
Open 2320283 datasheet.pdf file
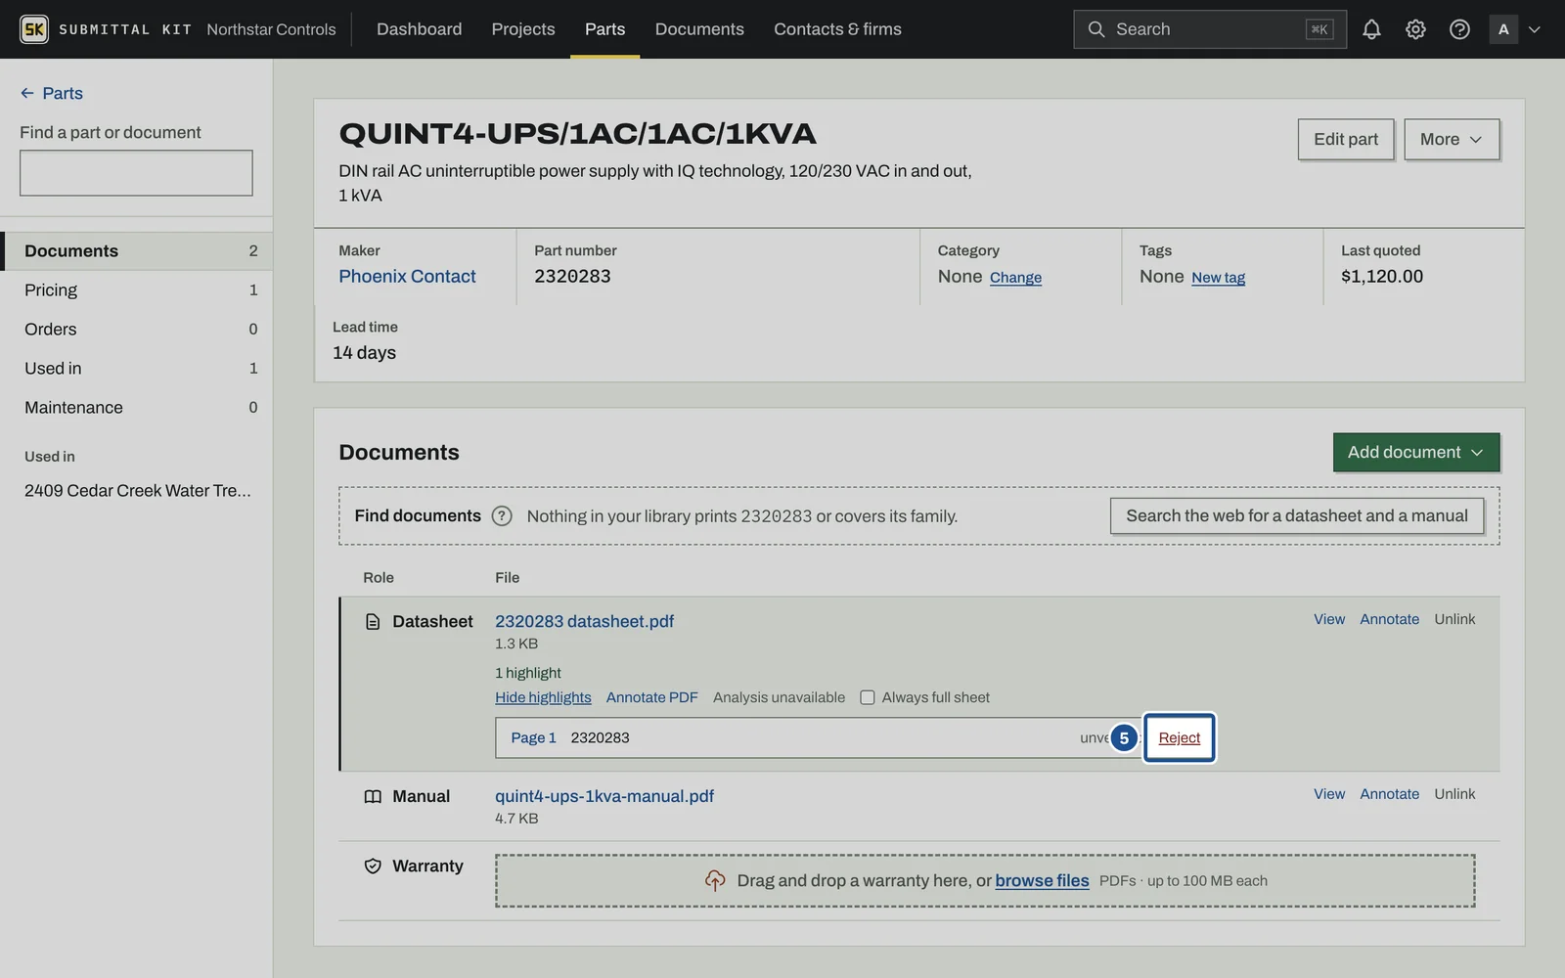point(584,622)
